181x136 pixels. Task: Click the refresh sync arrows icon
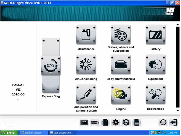126,122
